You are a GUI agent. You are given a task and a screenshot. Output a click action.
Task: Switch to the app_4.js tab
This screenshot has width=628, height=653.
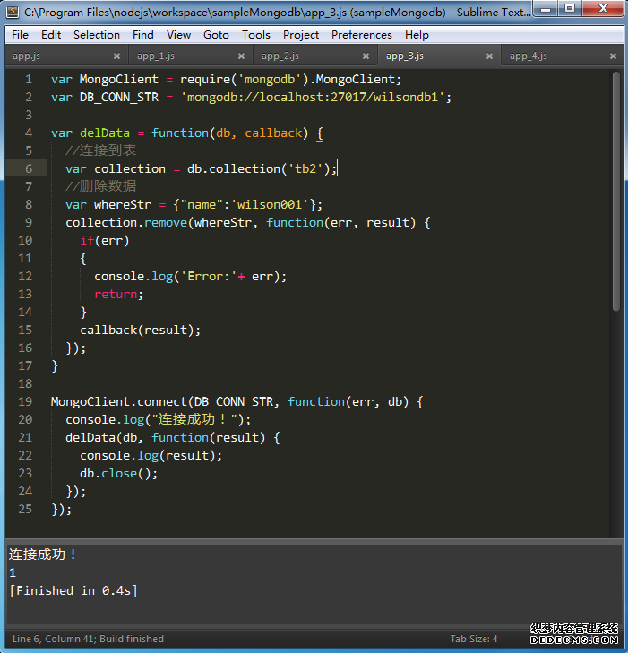click(529, 56)
